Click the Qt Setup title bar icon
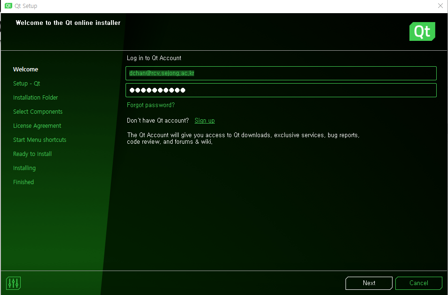The width and height of the screenshot is (448, 295). [x=8, y=6]
